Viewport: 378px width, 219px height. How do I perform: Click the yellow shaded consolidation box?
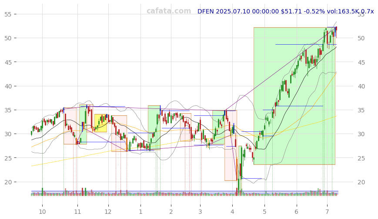[100, 123]
